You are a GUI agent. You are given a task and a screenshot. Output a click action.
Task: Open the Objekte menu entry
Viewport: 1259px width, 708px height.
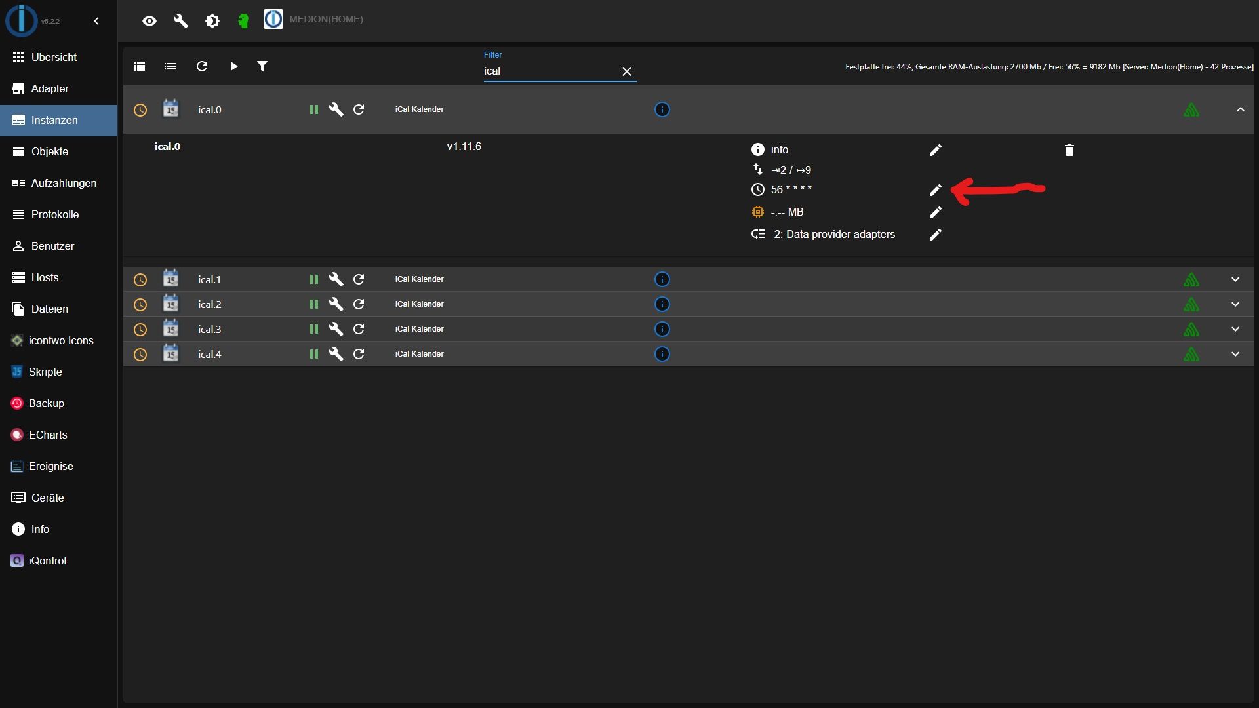(58, 151)
